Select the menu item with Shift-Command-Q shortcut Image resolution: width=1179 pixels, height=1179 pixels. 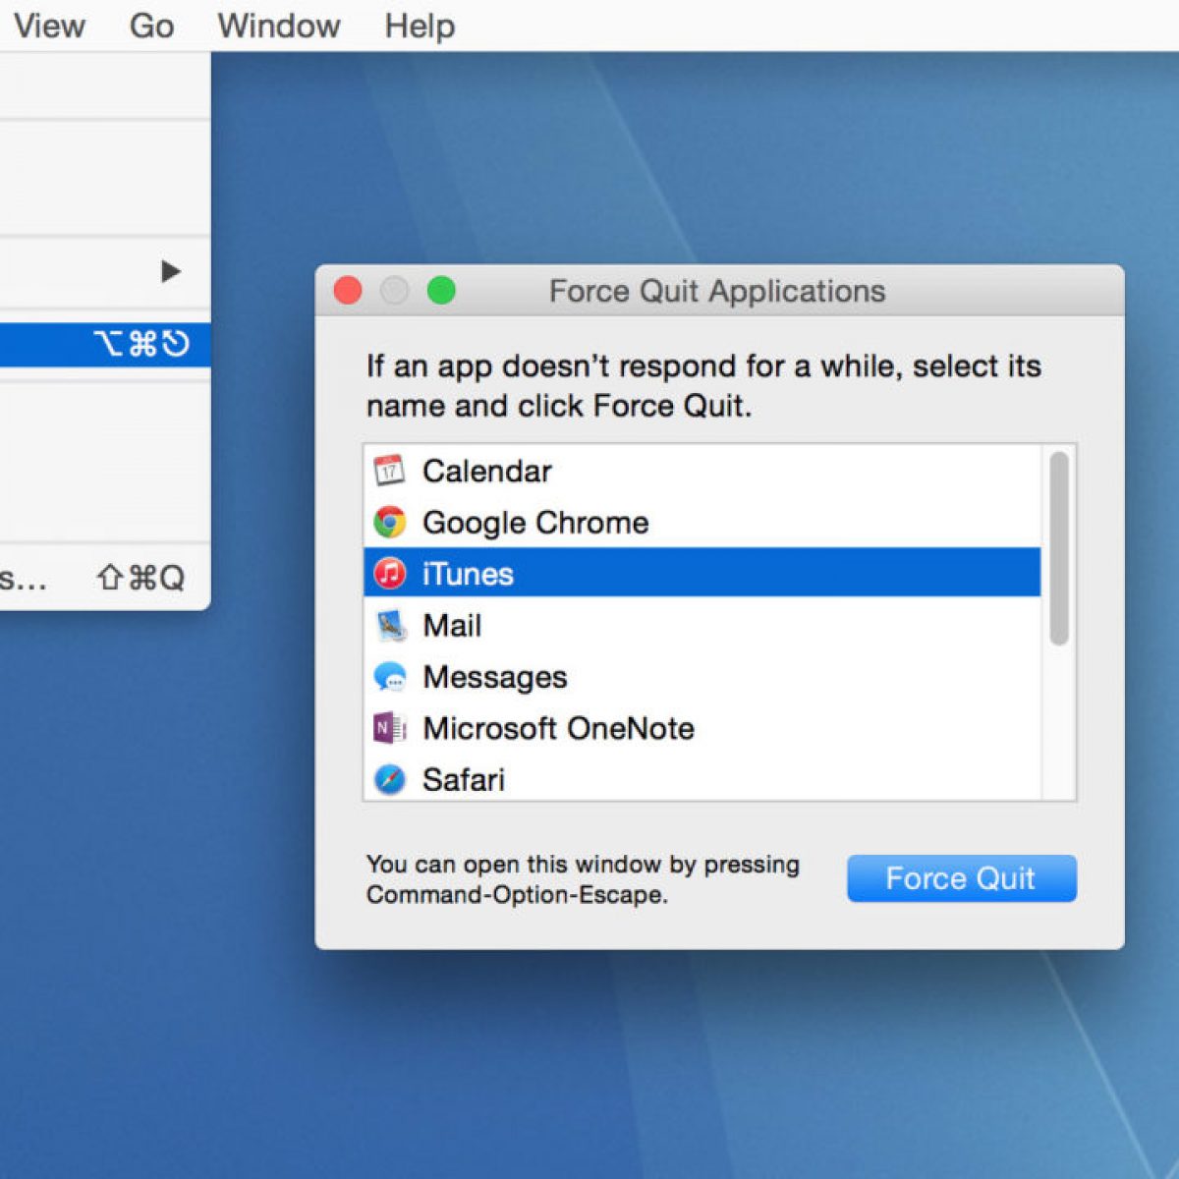pos(98,578)
